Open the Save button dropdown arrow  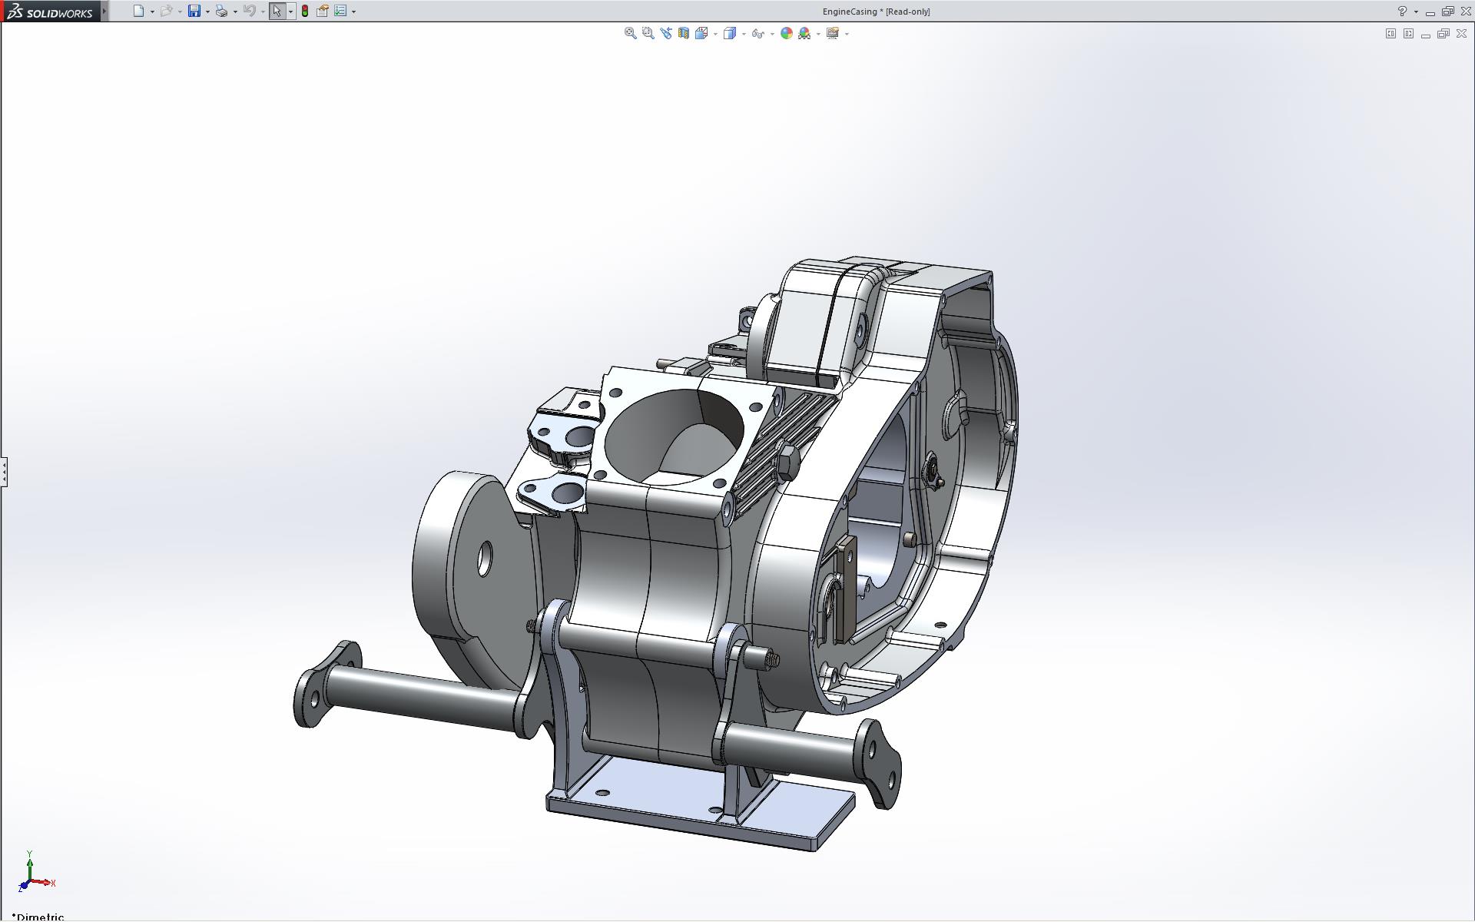(x=207, y=12)
